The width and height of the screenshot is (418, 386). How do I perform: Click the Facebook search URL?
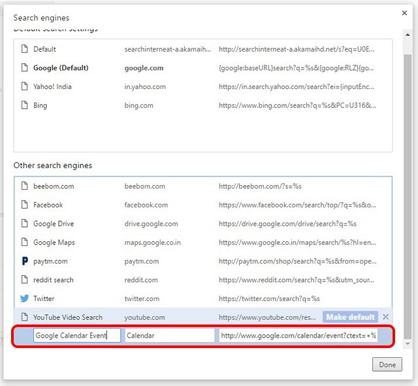tap(298, 205)
